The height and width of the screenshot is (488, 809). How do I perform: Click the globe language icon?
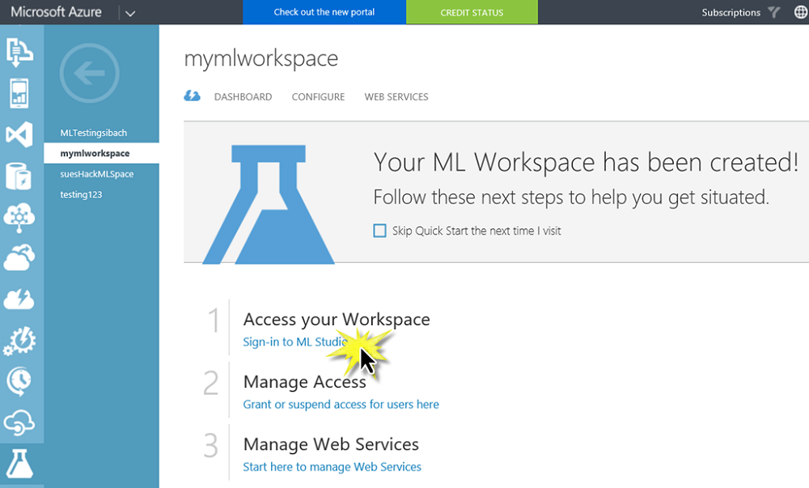pos(801,12)
